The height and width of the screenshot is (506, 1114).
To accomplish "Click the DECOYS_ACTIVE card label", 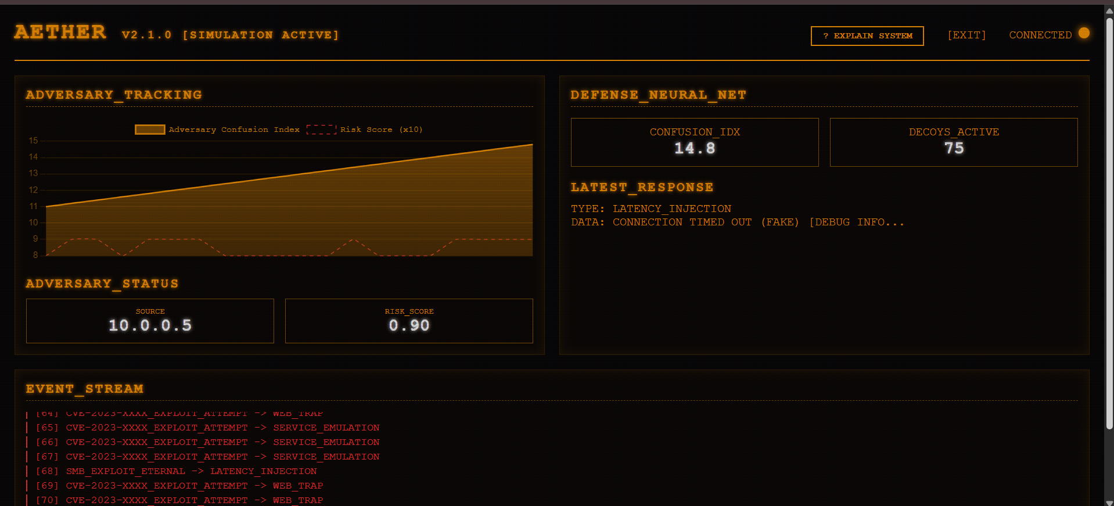I will 954,132.
